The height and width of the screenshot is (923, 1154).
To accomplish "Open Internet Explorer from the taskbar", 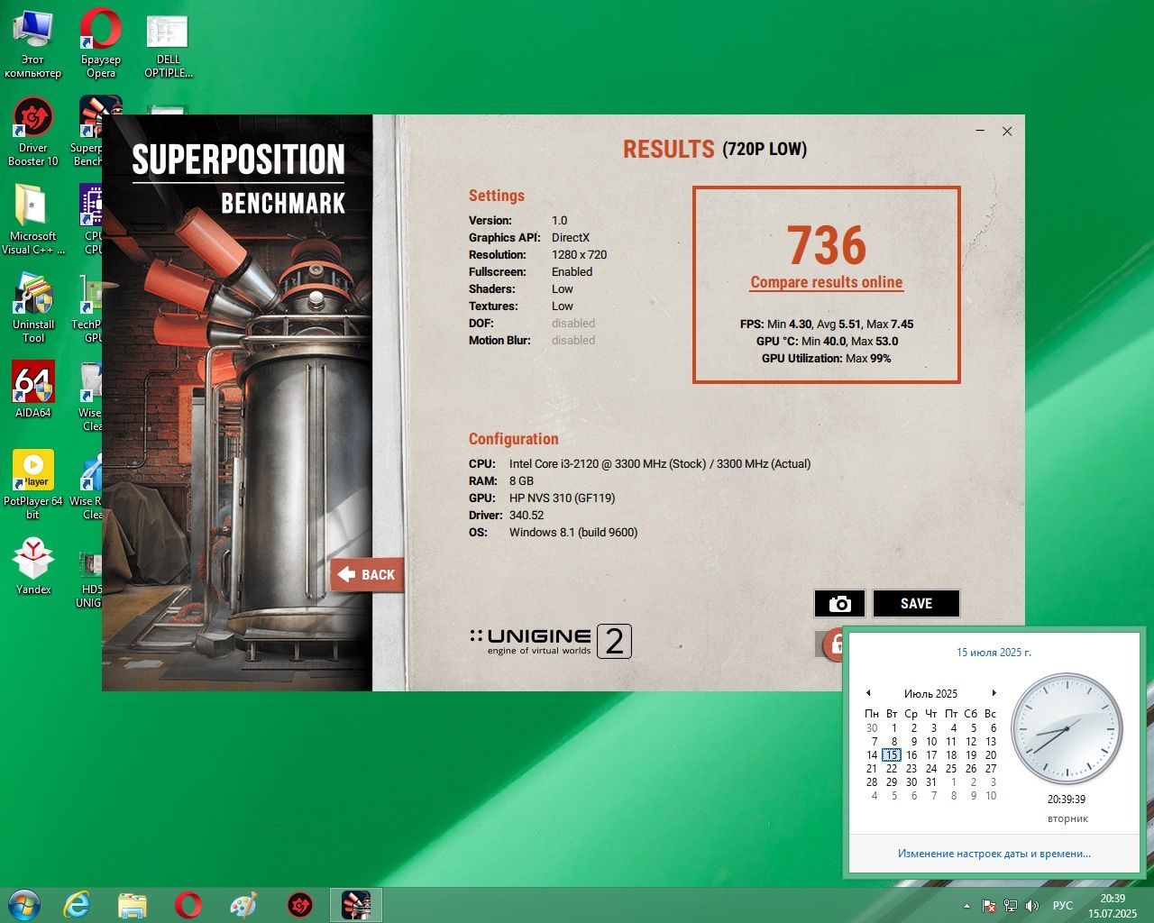I will [77, 904].
